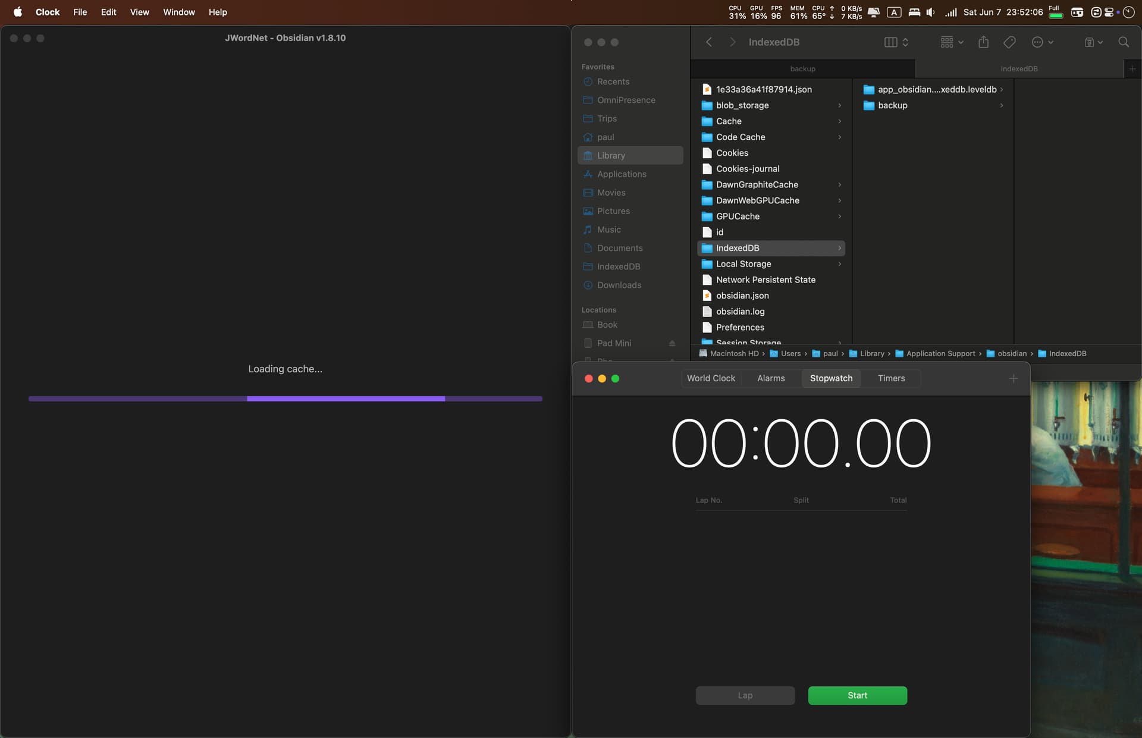Click the volume icon in menu bar
This screenshot has width=1142, height=738.
point(930,12)
